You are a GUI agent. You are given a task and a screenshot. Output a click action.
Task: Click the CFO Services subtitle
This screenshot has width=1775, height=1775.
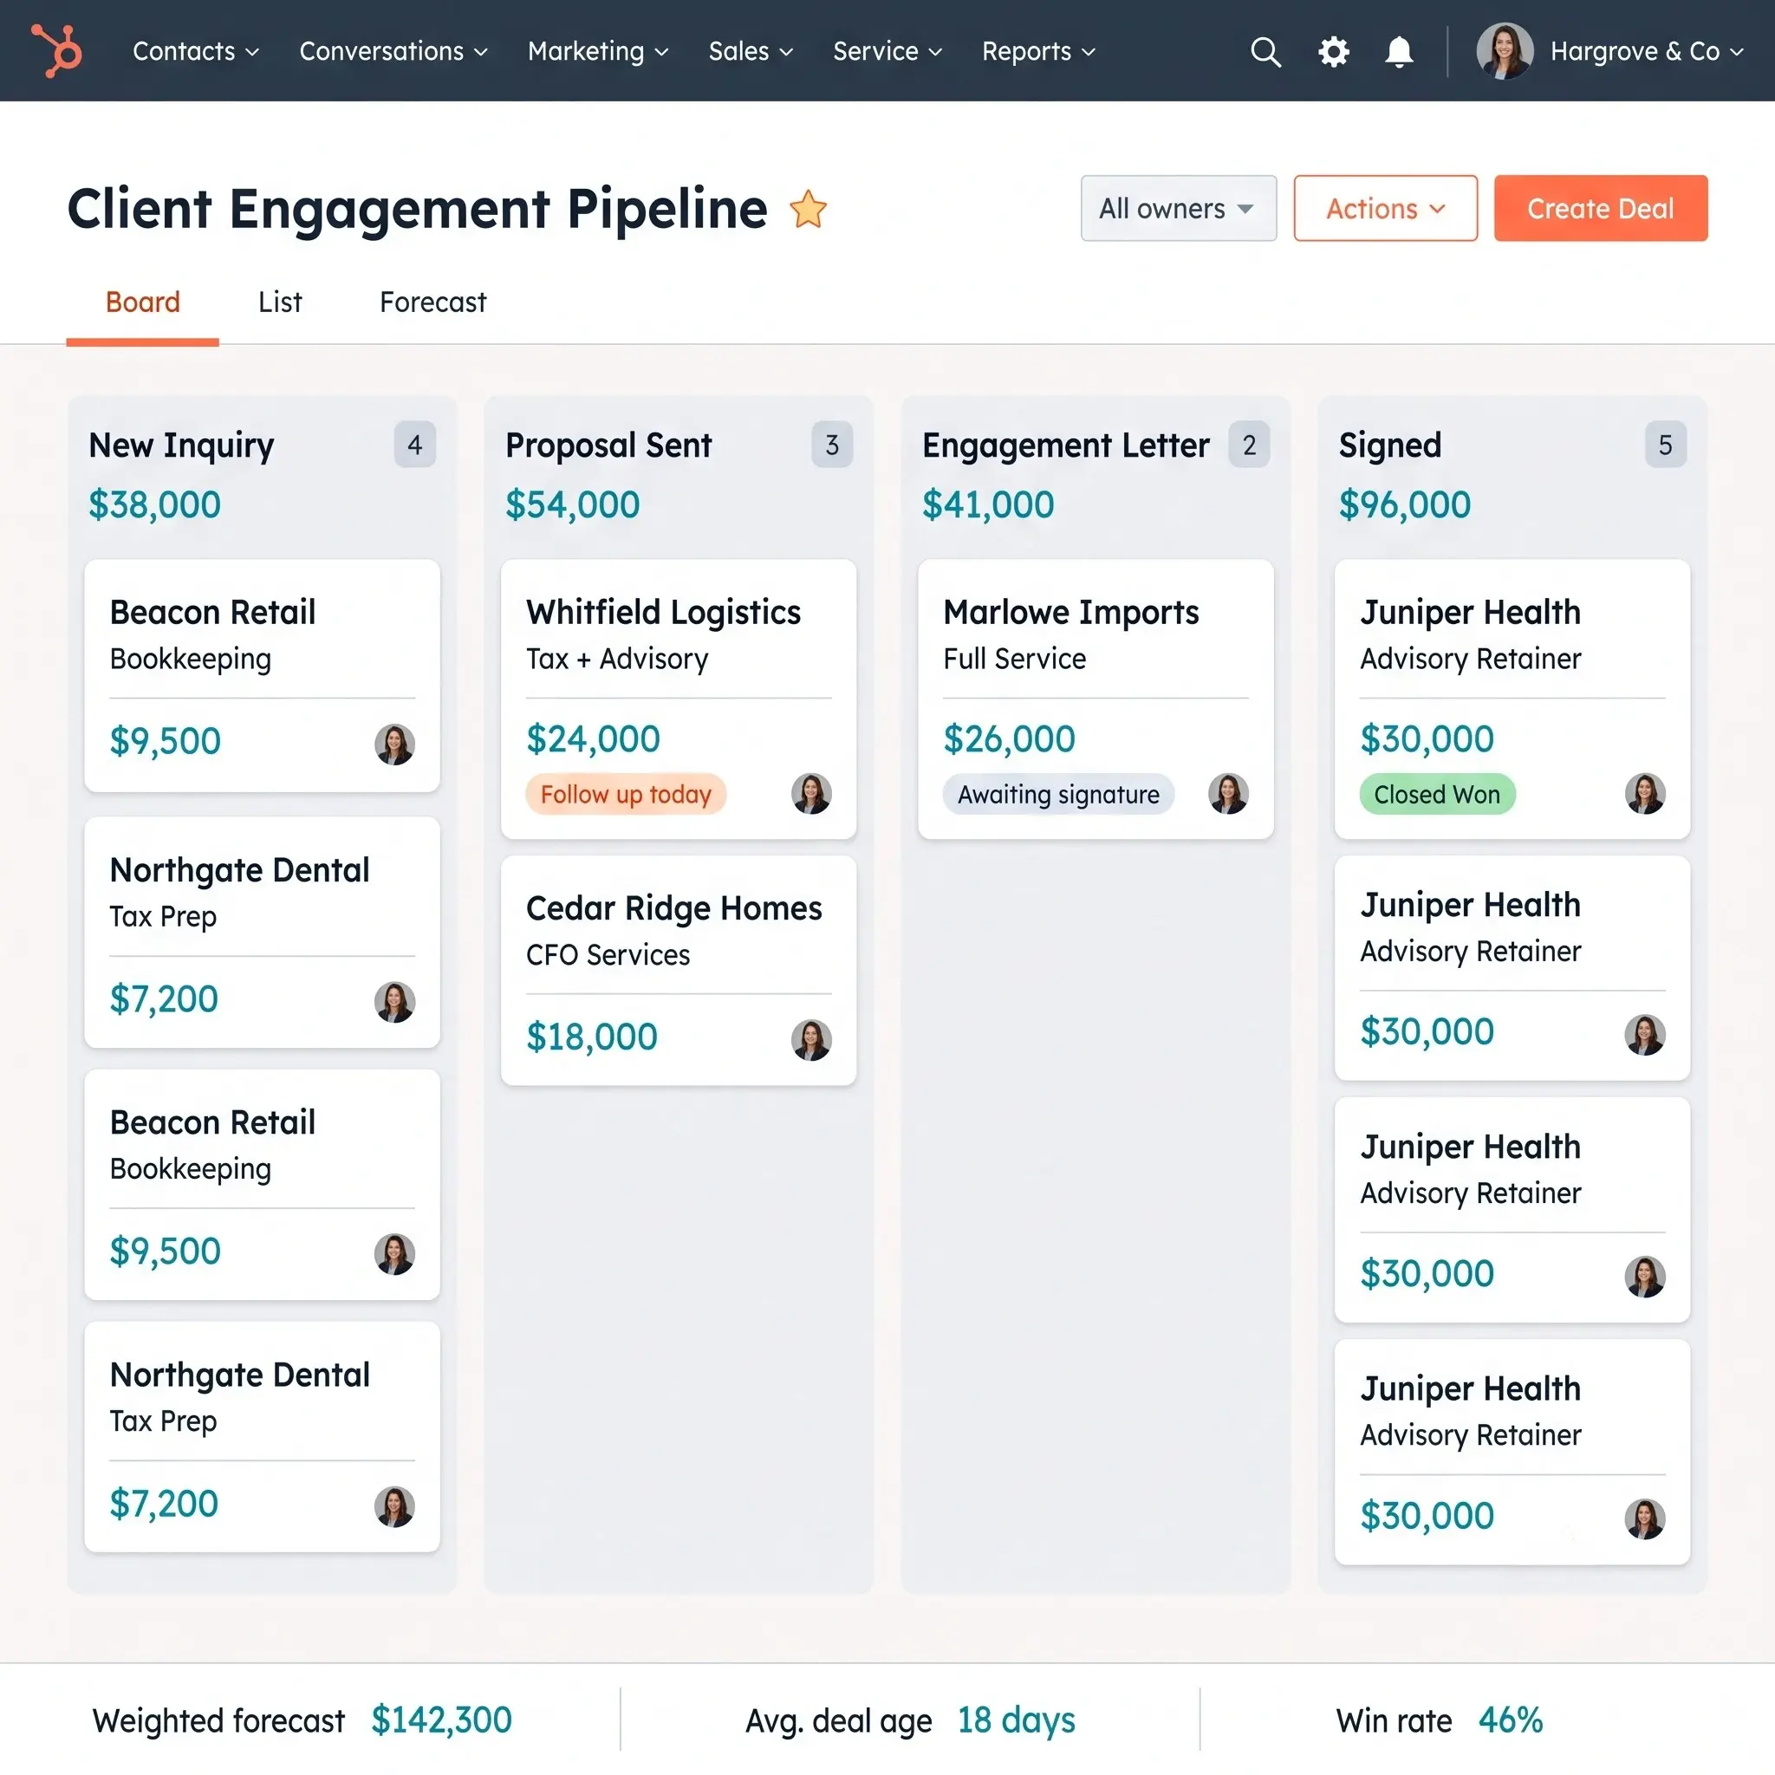click(x=608, y=954)
